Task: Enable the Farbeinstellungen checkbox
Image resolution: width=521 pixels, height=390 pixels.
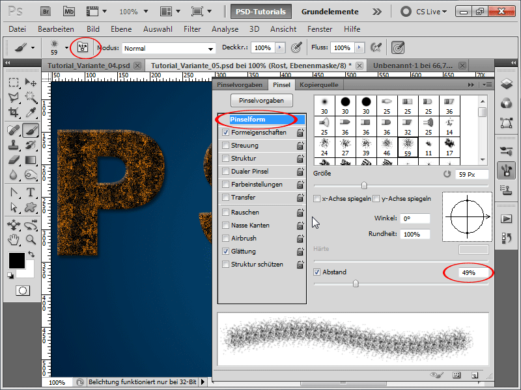Action: click(x=225, y=184)
